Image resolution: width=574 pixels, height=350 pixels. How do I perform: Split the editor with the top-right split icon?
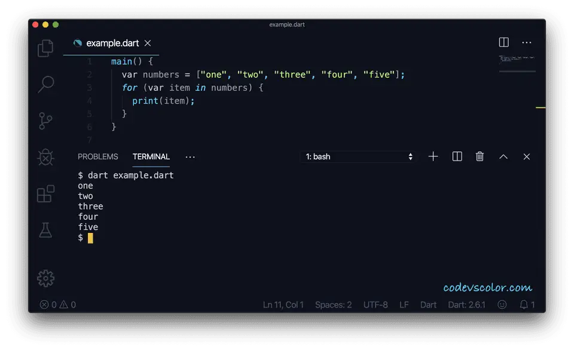(503, 42)
